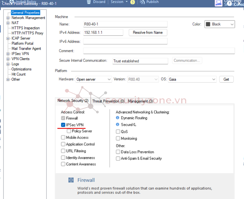Click the greyed Firewall checkbox
244x199 pixels.
point(63,118)
